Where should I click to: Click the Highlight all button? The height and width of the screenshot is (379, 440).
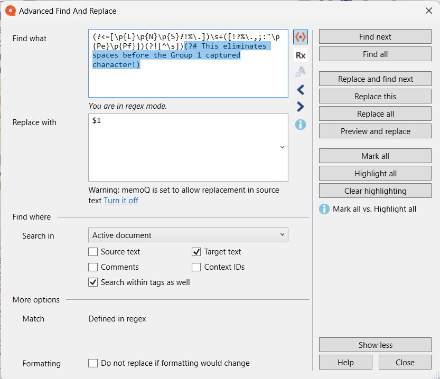[375, 173]
